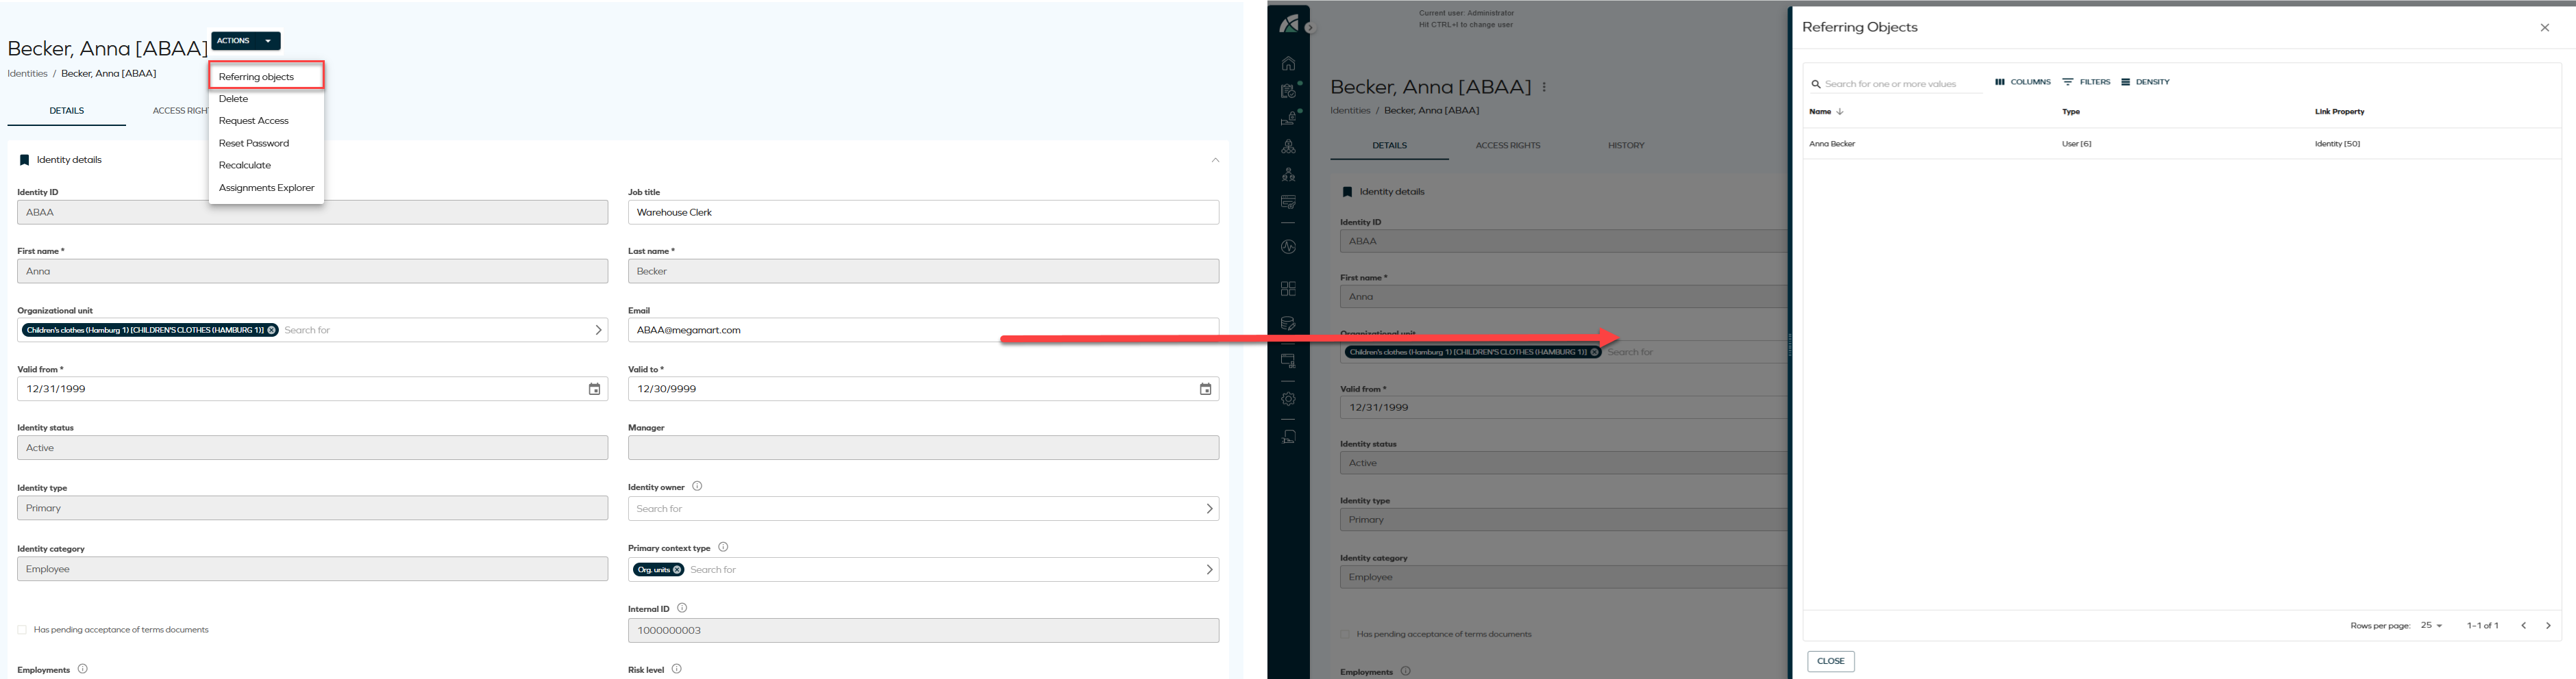Click the info icon beside Employments in left window
This screenshot has height=679, width=2576.
pyautogui.click(x=83, y=669)
